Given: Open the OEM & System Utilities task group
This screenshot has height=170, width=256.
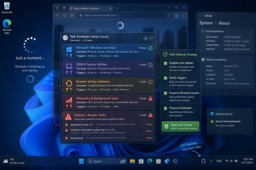Looking at the screenshot, I should tap(108, 69).
